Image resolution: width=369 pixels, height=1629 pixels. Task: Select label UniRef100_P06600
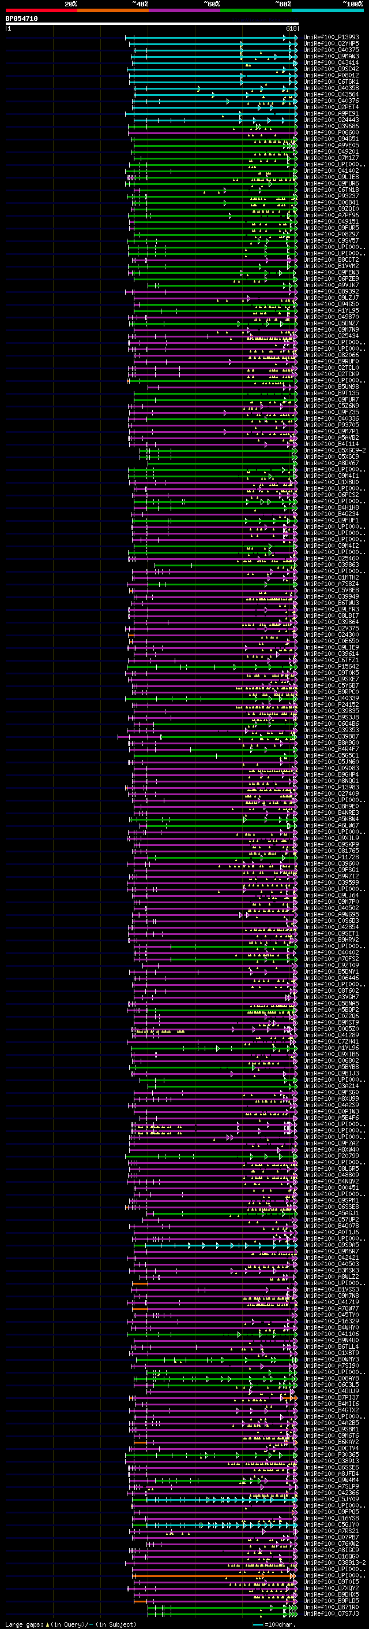331,133
